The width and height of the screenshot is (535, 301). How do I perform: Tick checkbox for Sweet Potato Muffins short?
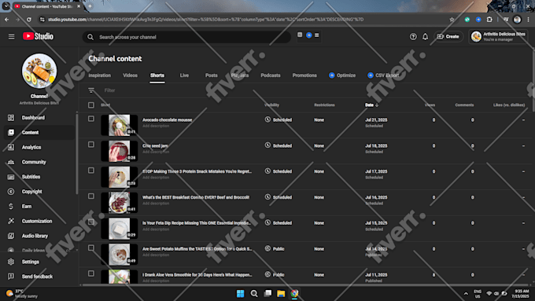pyautogui.click(x=90, y=248)
